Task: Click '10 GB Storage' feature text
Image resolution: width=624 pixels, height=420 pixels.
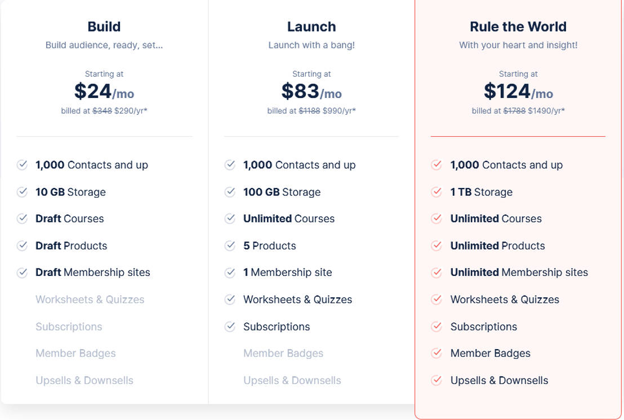Action: point(70,192)
